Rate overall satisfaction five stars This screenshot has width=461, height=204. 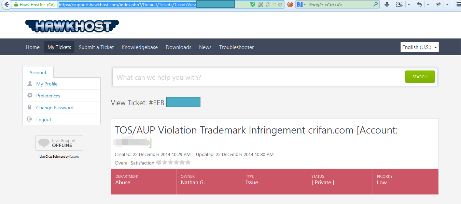click(x=188, y=162)
